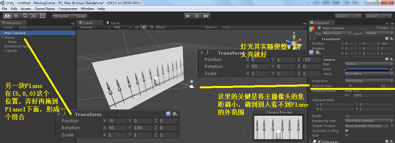Screen dimensions: 395x143
Task: Toggle the Static checkbox
Action: 377,28
